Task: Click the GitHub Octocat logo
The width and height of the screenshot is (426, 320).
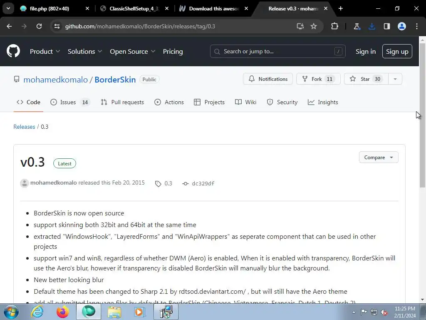Action: [x=13, y=51]
